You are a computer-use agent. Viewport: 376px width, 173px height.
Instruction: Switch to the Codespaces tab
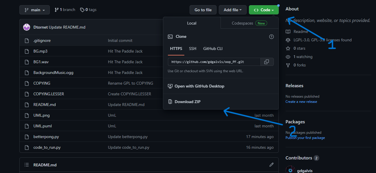(x=250, y=23)
